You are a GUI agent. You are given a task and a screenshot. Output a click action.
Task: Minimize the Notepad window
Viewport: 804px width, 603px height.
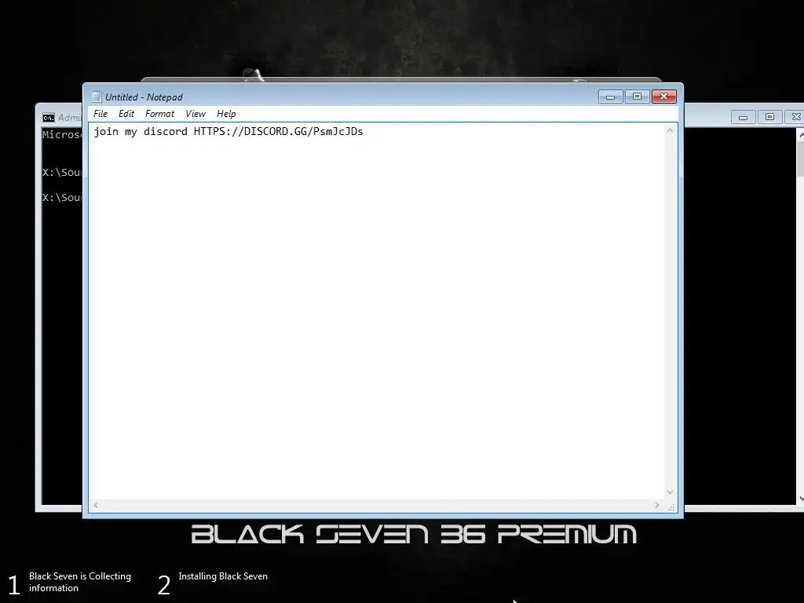tap(610, 97)
